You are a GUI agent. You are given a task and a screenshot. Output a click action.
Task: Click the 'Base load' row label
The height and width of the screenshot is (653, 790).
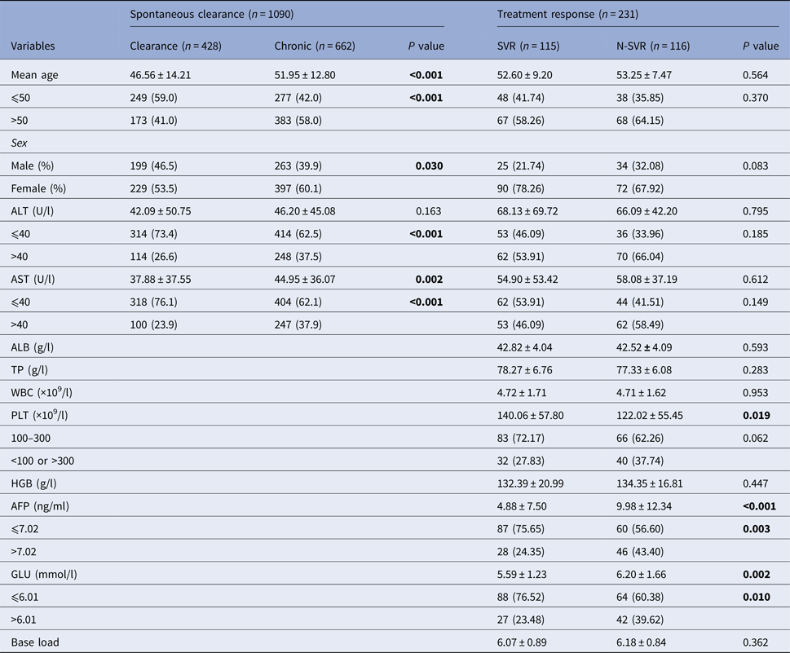[x=34, y=642]
